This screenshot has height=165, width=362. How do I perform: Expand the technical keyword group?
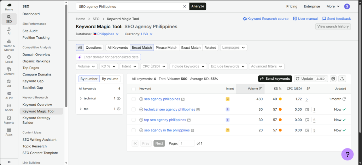coord(81,98)
